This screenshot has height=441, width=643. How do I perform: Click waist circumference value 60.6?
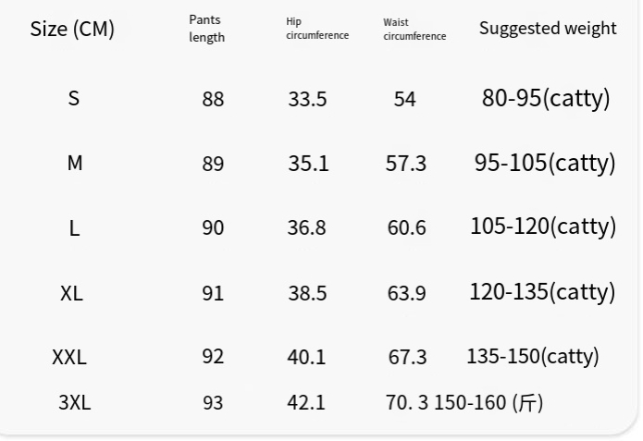click(406, 227)
